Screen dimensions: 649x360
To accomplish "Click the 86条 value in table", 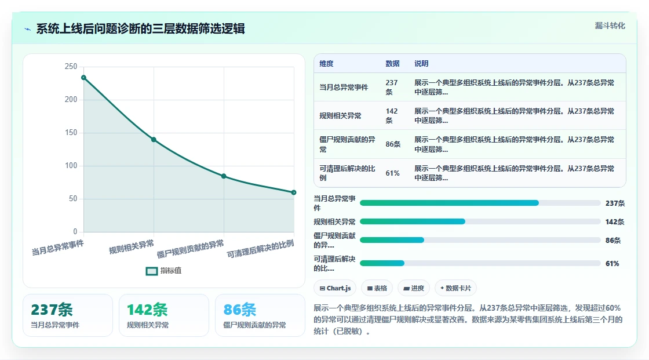I will [393, 144].
